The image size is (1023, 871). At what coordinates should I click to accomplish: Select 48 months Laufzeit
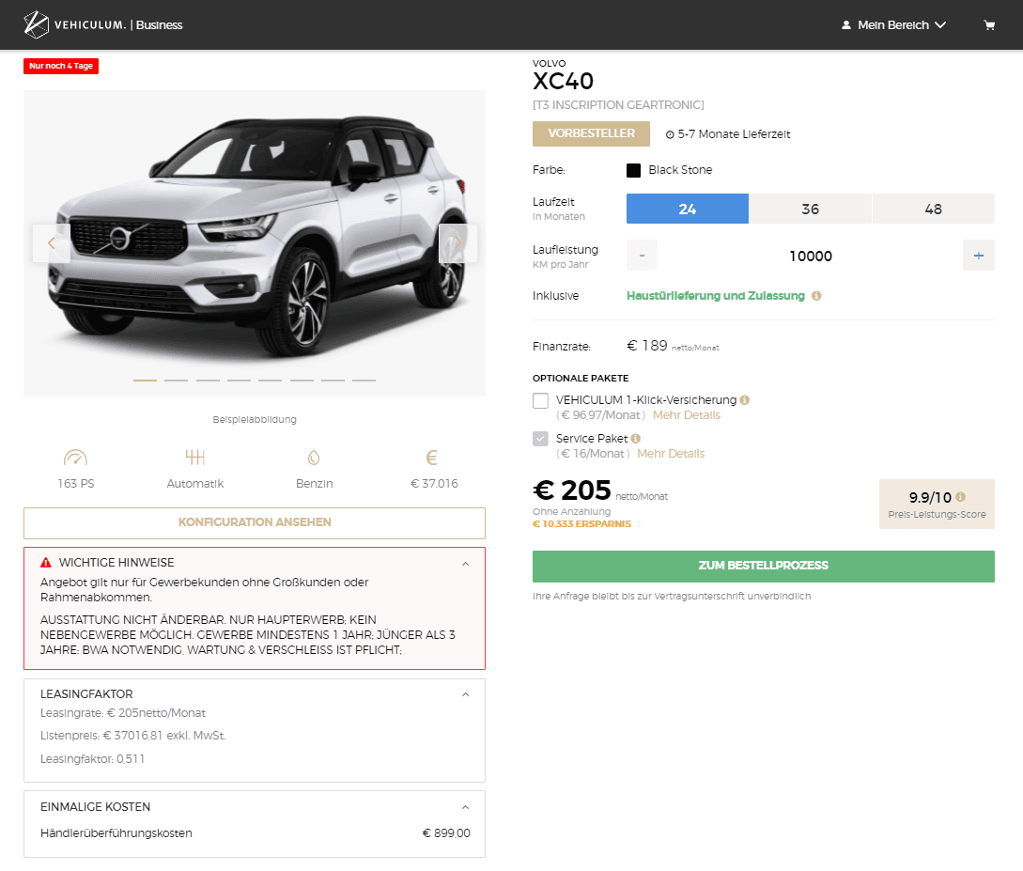[934, 209]
